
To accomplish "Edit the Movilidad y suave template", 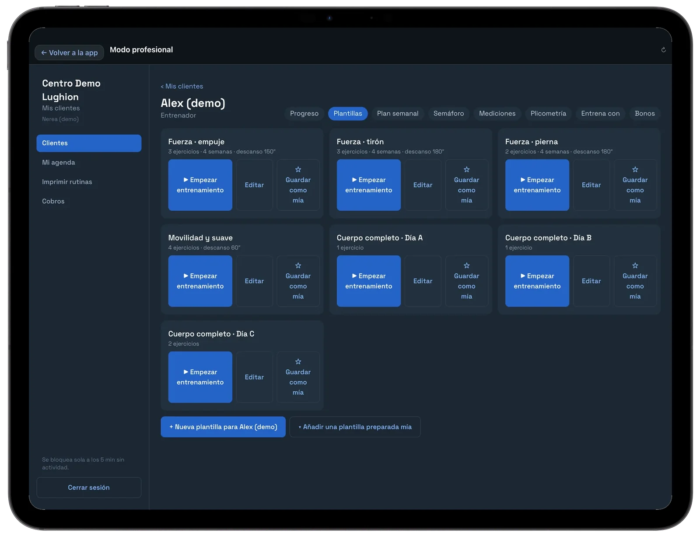I will click(254, 281).
